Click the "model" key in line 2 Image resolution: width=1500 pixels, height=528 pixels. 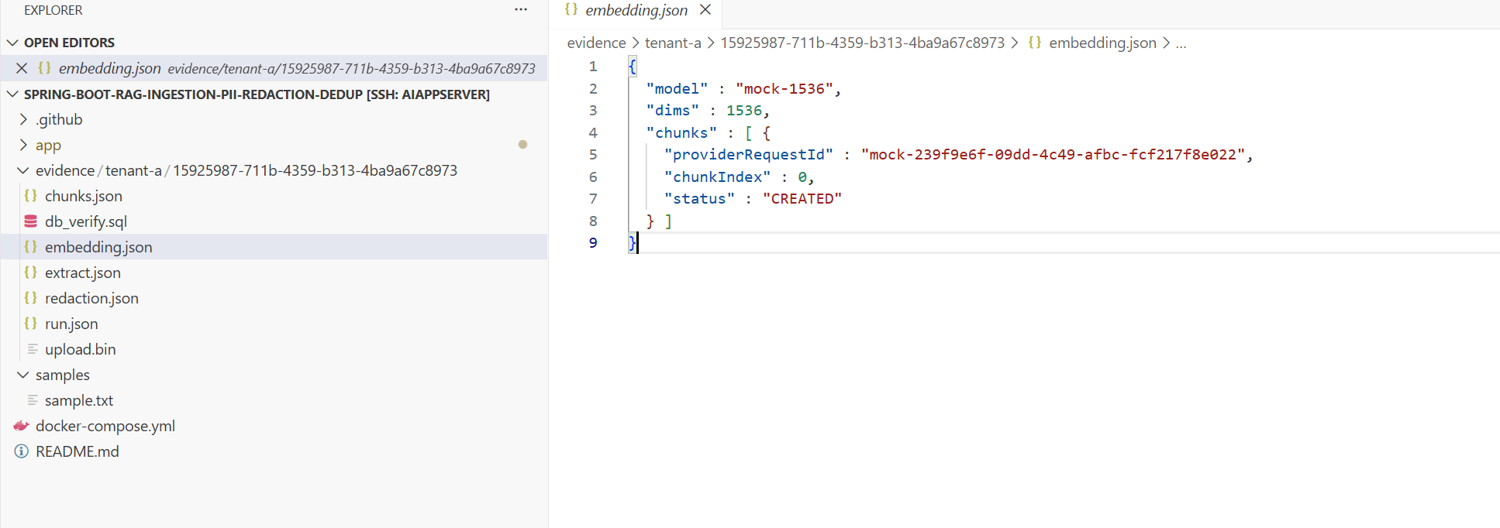pos(677,89)
